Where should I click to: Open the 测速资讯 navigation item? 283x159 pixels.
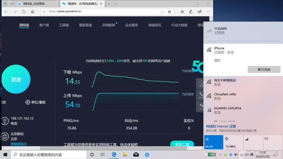pyautogui.click(x=155, y=25)
